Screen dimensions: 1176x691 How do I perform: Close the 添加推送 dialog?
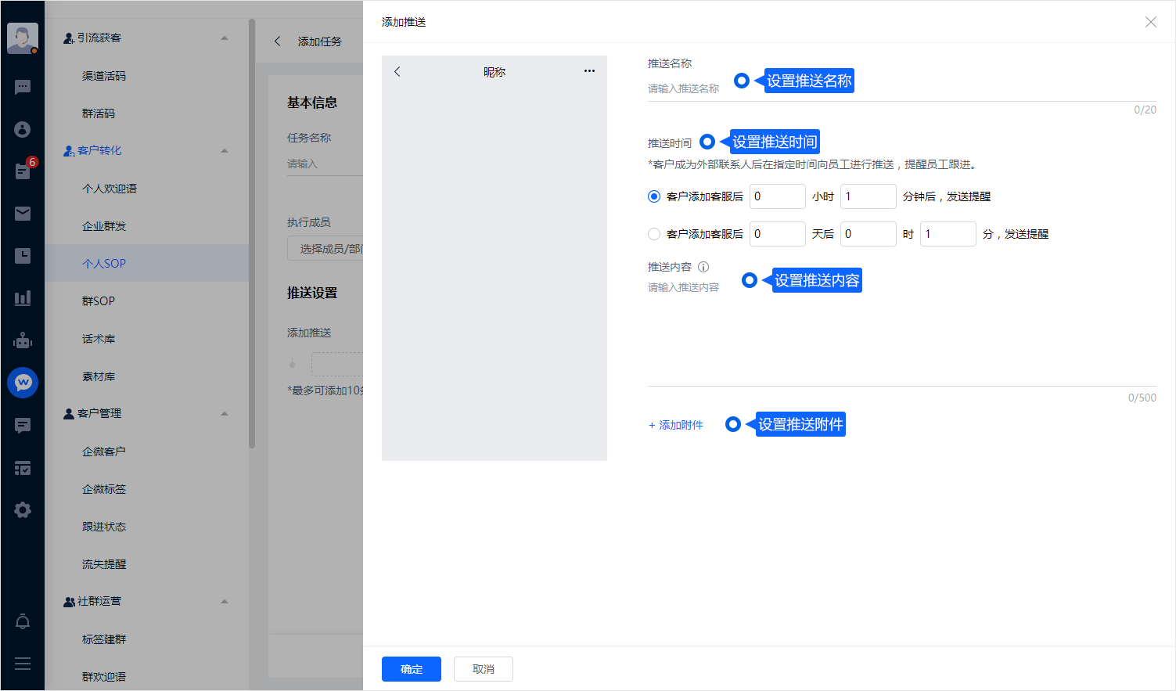(1150, 22)
